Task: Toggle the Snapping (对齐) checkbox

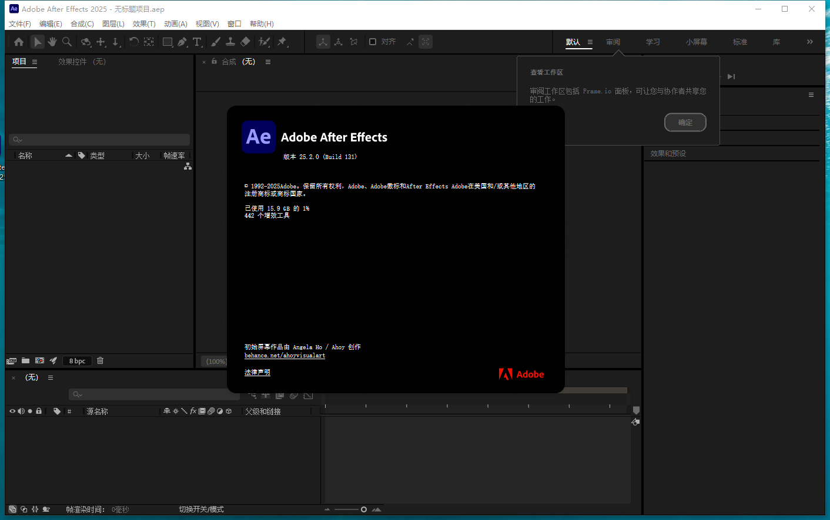Action: pyautogui.click(x=373, y=42)
